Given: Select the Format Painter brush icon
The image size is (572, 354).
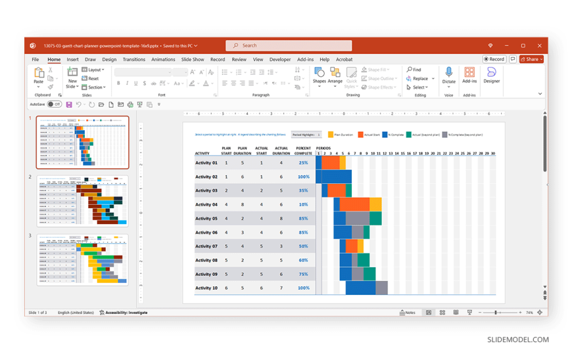Looking at the screenshot, I should (x=51, y=87).
